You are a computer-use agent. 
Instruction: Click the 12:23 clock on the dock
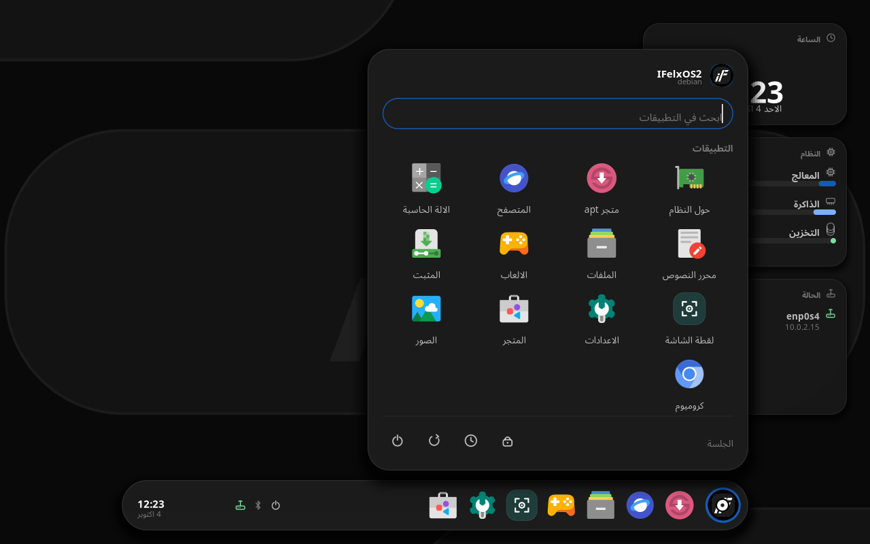[x=151, y=505]
